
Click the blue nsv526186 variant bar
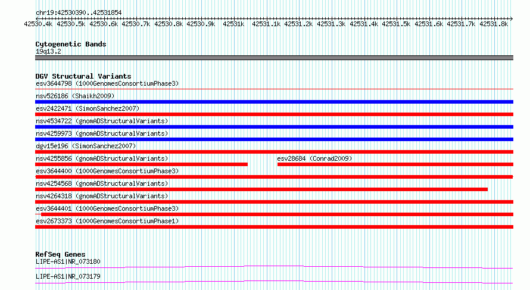click(x=274, y=102)
